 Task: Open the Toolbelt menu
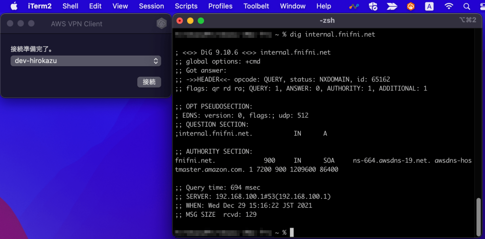pos(256,6)
